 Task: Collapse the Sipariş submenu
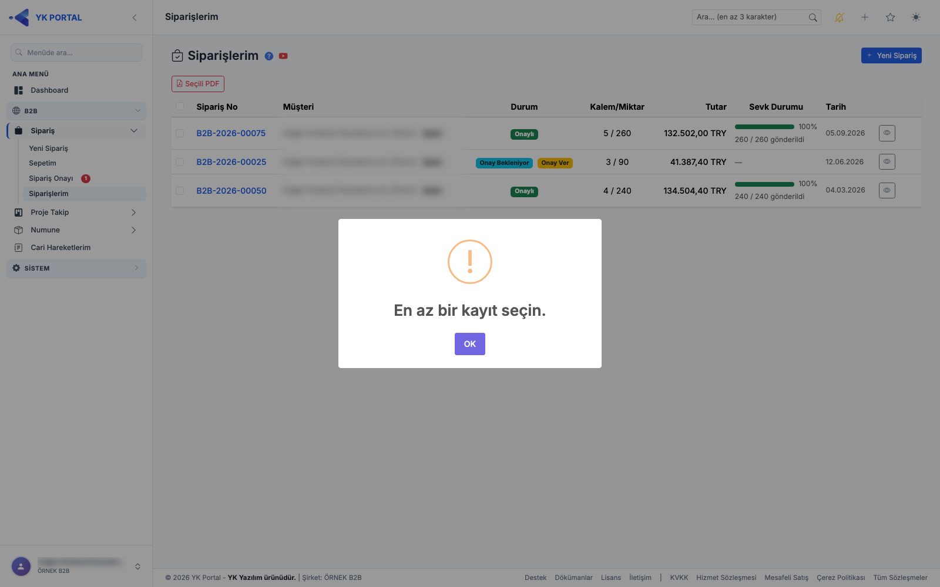click(x=76, y=131)
